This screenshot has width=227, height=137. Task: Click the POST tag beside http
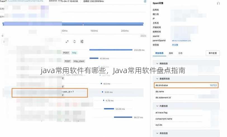(x=66, y=53)
